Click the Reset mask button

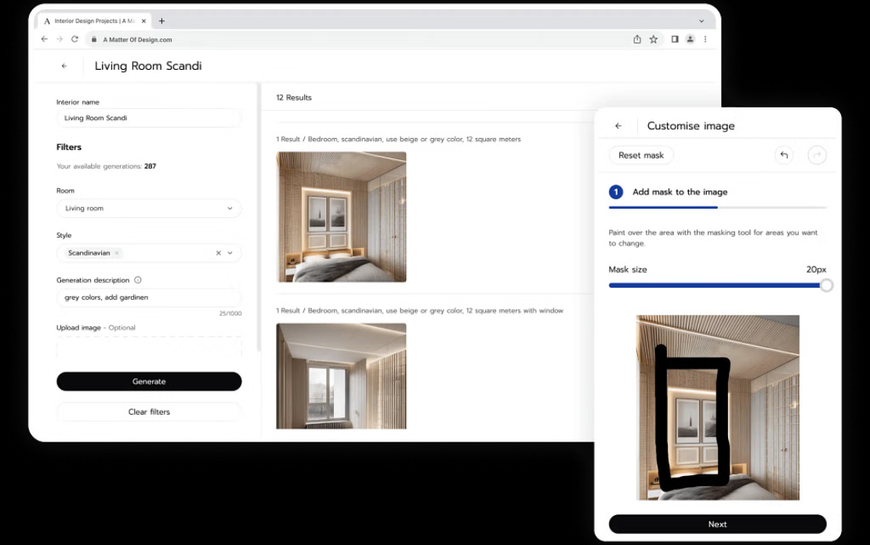point(641,155)
